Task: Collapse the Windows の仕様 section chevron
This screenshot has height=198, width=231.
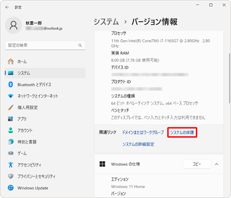Action: tap(217, 164)
